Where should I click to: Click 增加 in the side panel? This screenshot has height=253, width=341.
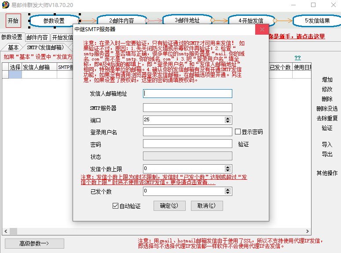(327, 80)
